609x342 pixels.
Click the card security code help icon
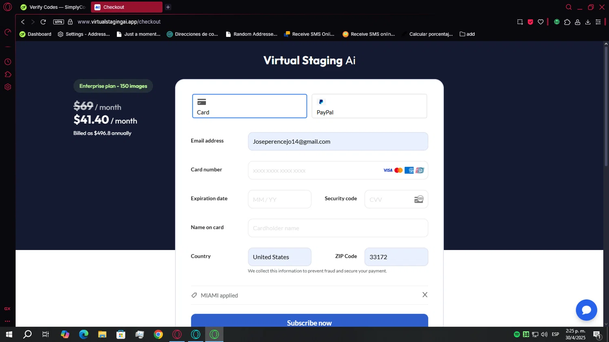(x=419, y=199)
